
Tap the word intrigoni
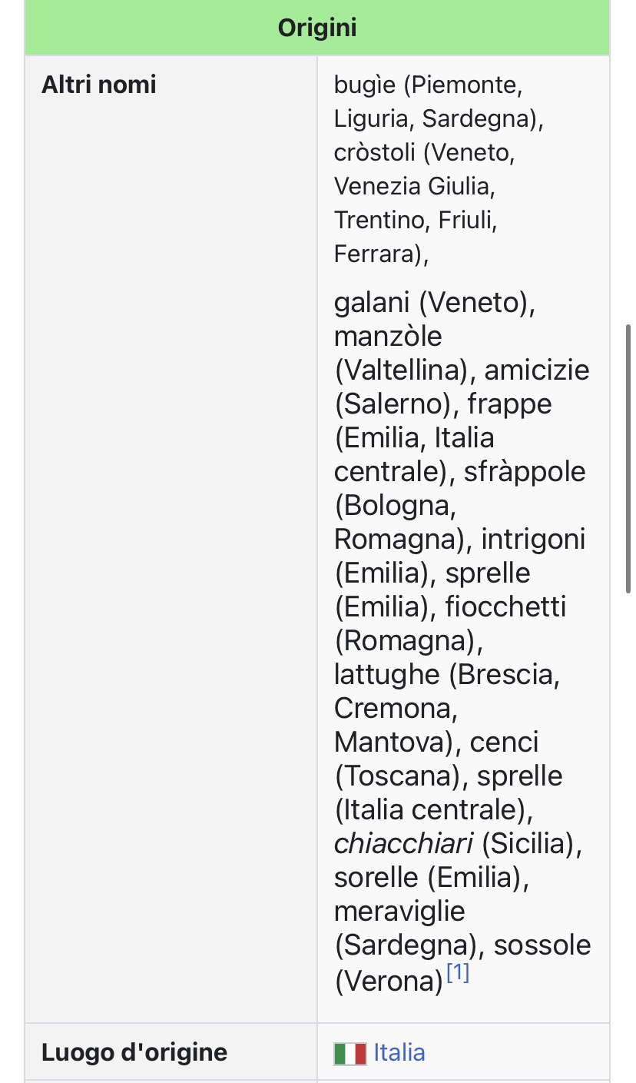click(533, 540)
